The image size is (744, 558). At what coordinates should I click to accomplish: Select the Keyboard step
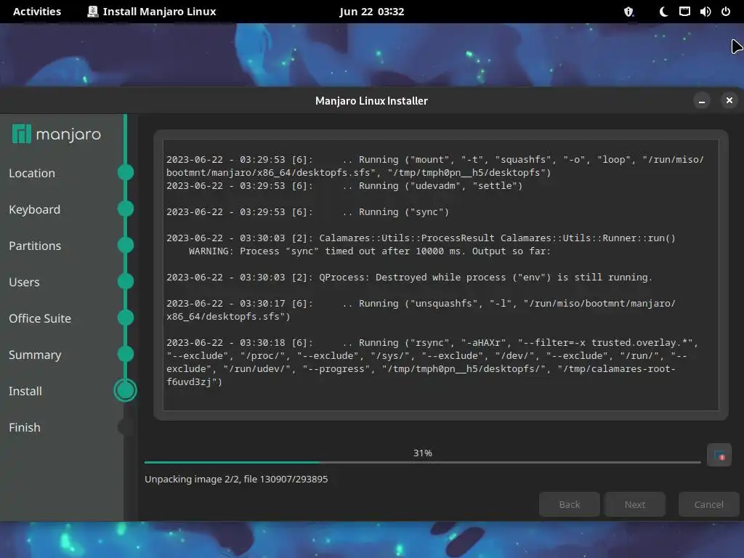click(35, 209)
